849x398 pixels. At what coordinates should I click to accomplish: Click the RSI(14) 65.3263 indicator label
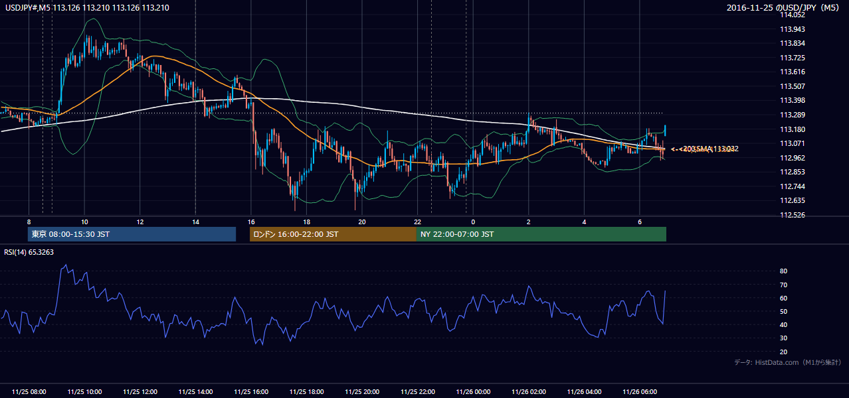click(29, 252)
